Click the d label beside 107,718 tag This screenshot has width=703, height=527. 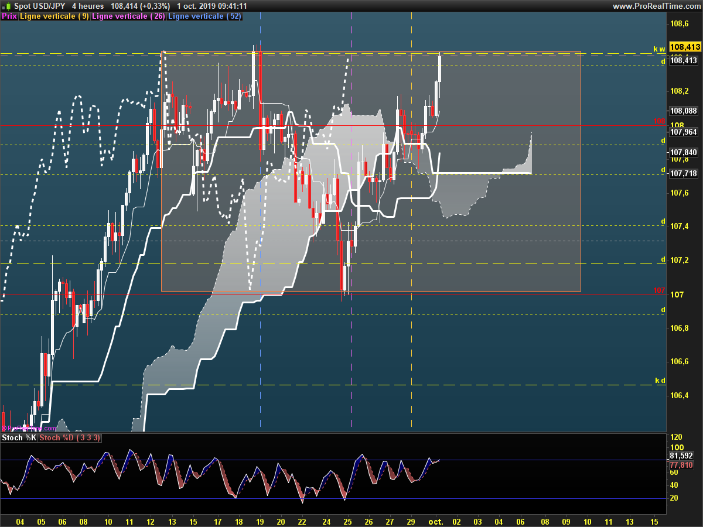point(663,170)
